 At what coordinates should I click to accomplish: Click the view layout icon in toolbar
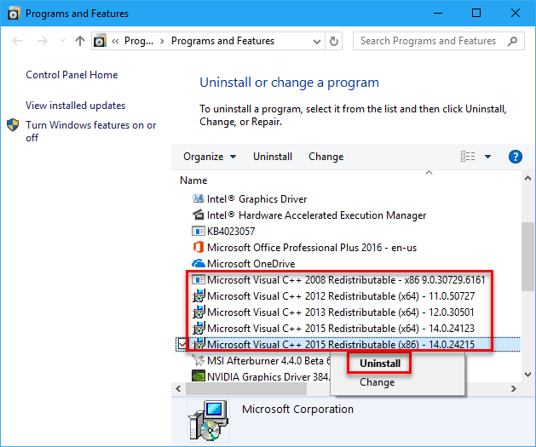(468, 157)
